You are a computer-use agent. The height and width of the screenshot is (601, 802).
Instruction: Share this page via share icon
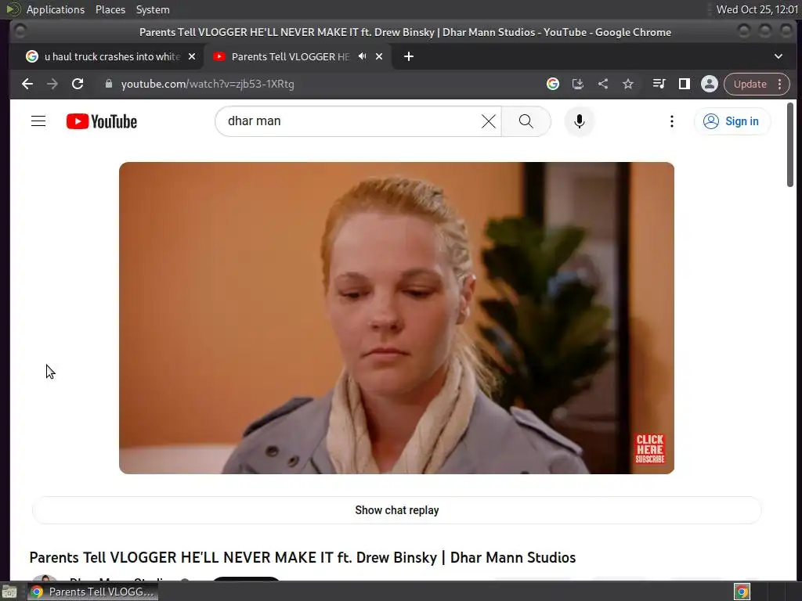pos(603,84)
